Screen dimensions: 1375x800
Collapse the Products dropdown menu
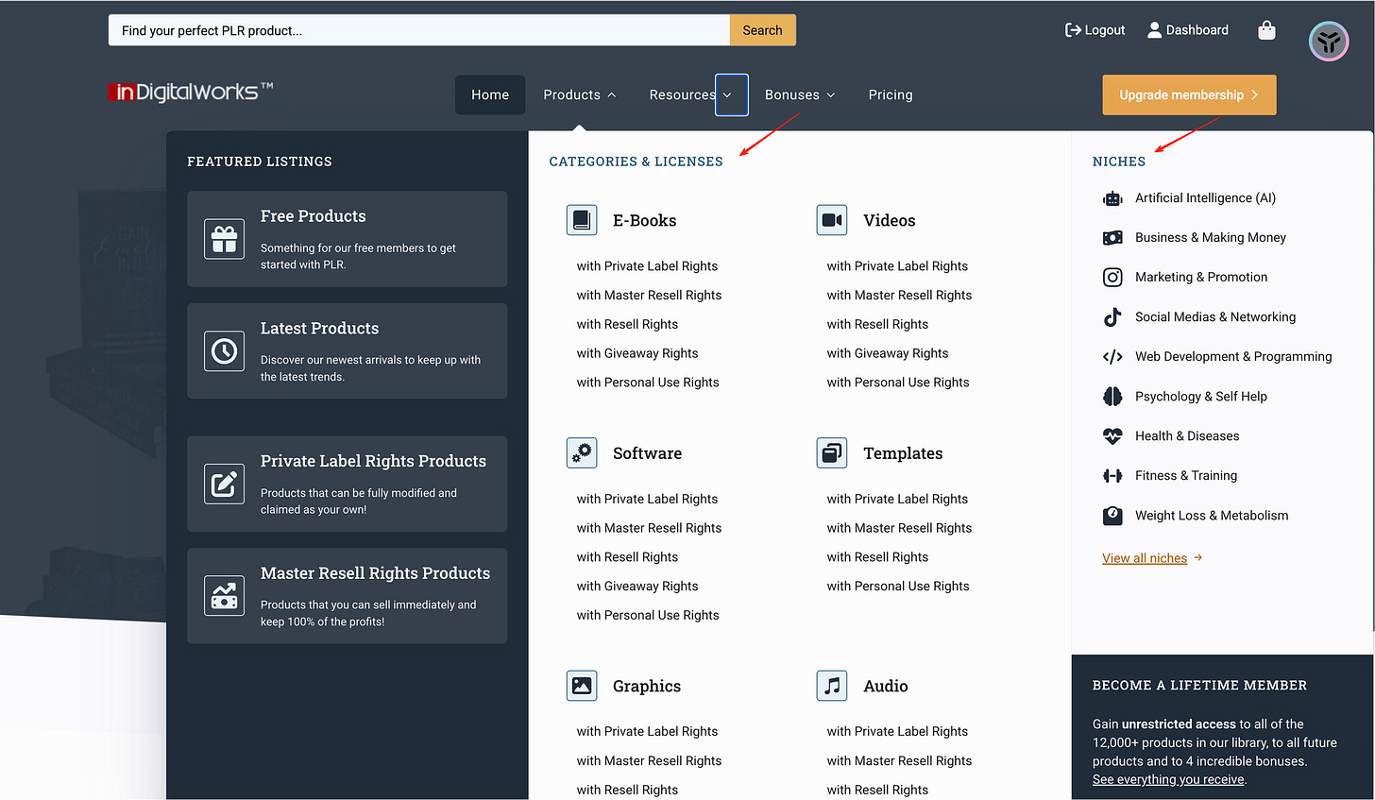tap(580, 94)
